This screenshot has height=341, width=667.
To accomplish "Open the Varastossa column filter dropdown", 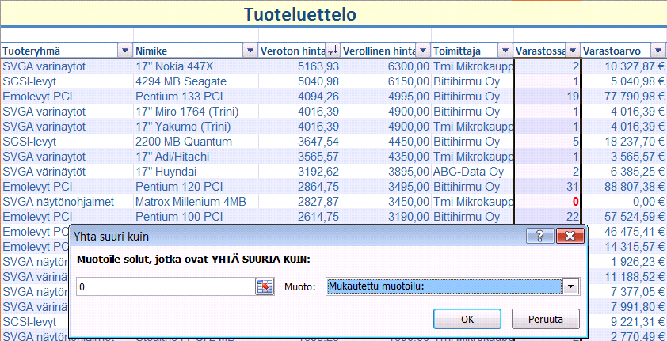I will (x=573, y=51).
